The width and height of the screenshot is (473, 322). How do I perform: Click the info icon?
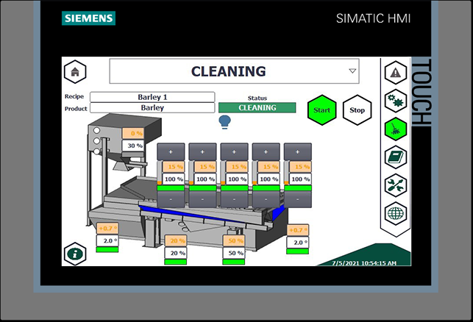pos(75,254)
